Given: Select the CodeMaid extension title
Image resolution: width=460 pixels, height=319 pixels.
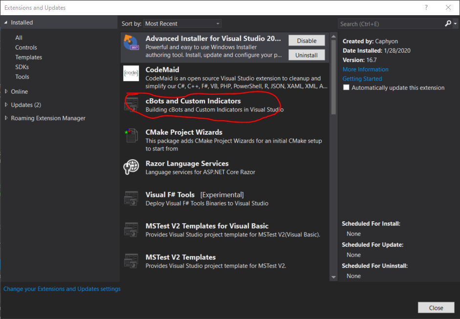Looking at the screenshot, I should 162,69.
